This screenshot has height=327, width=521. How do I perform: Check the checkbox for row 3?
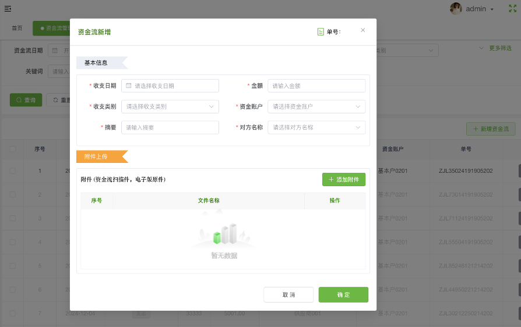pyautogui.click(x=13, y=218)
